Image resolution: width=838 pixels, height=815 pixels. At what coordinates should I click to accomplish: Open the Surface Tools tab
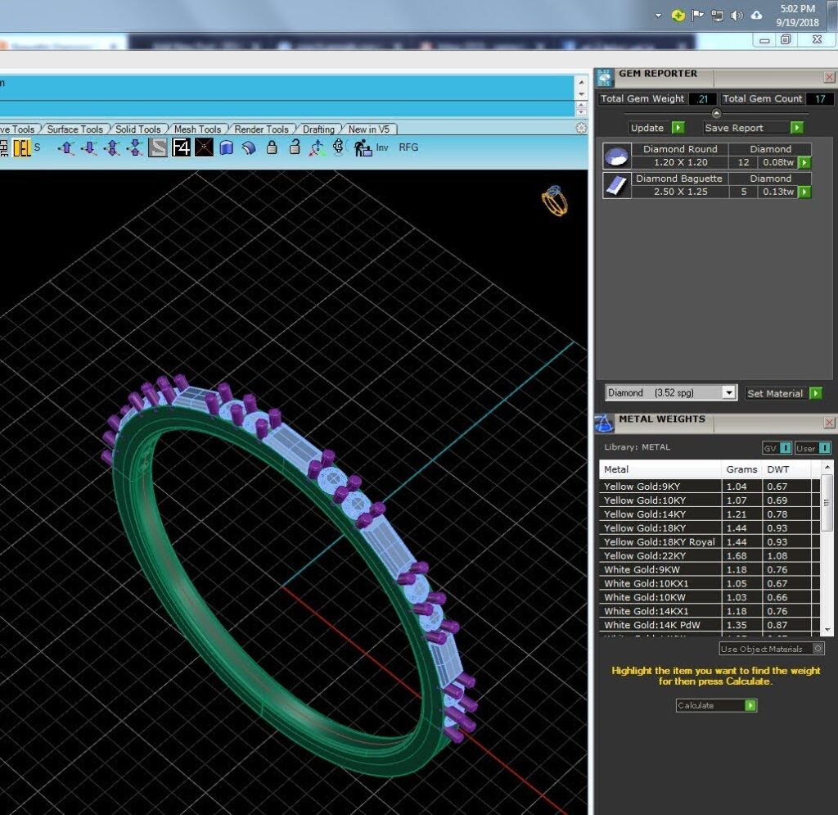(74, 129)
